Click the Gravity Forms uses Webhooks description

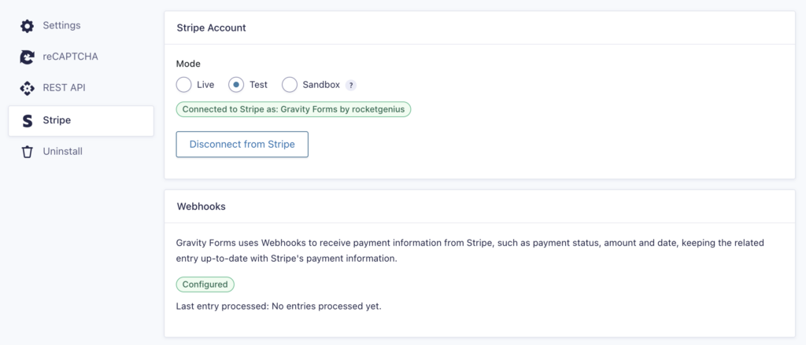coord(470,251)
